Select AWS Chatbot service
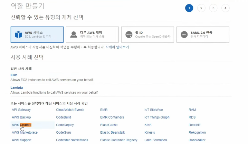This screenshot has width=248, height=144. click(x=21, y=125)
